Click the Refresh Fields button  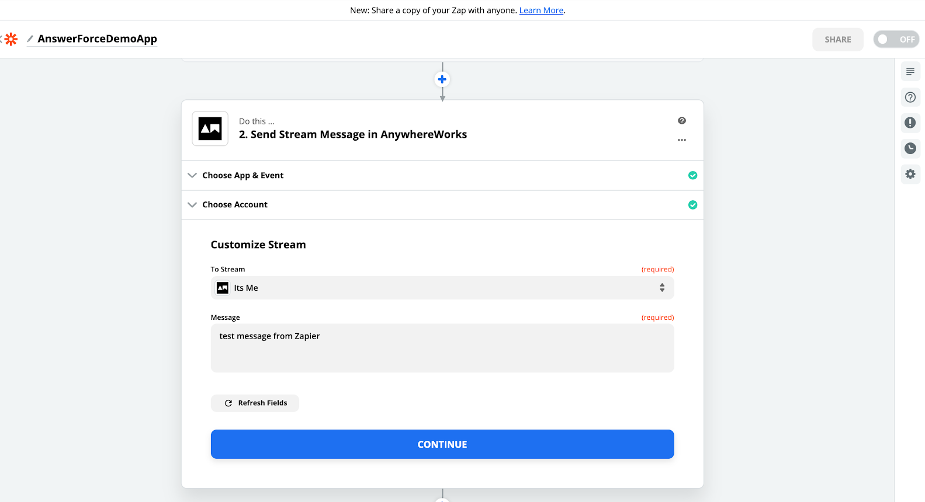tap(255, 403)
